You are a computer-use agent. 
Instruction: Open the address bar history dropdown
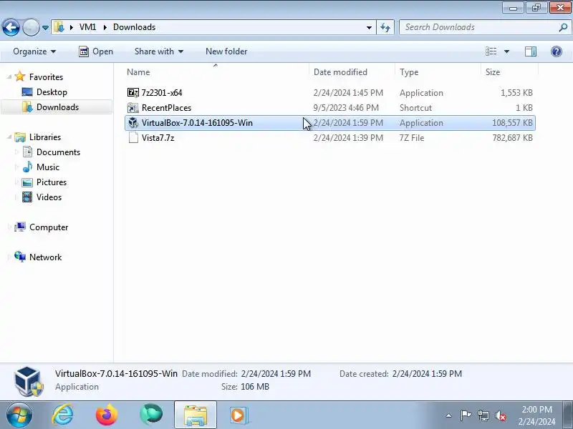coord(369,27)
